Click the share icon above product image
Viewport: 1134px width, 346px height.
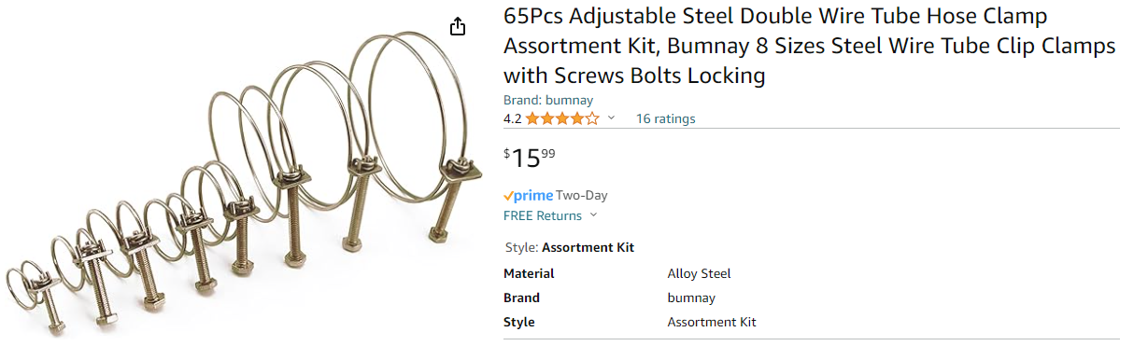[458, 26]
